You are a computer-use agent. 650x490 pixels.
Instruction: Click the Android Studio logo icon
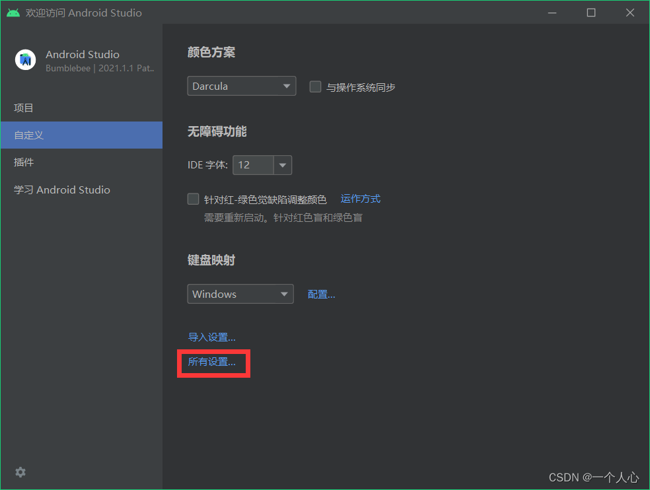coord(25,59)
